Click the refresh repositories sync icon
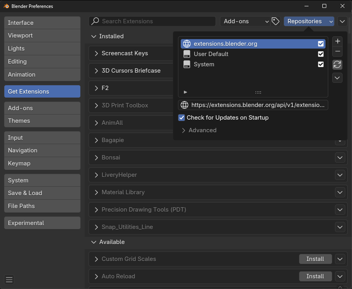 pyautogui.click(x=337, y=64)
